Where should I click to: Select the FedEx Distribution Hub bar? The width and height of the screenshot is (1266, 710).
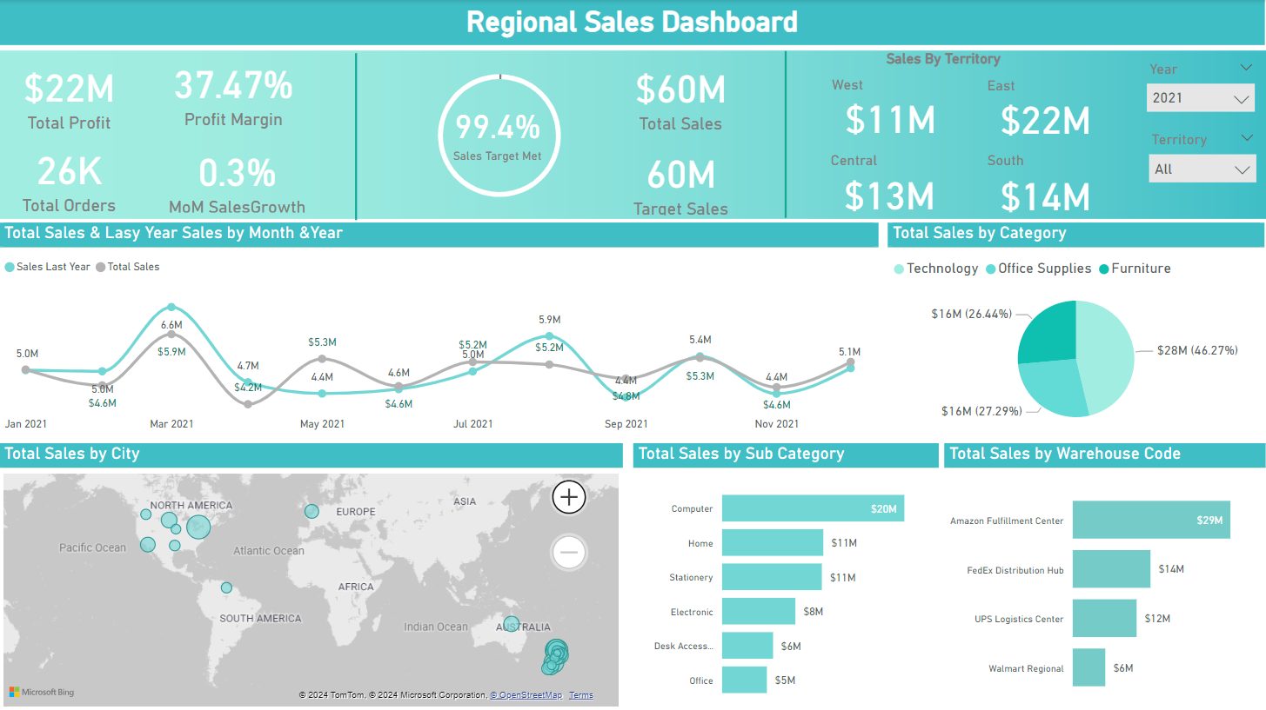(1111, 569)
